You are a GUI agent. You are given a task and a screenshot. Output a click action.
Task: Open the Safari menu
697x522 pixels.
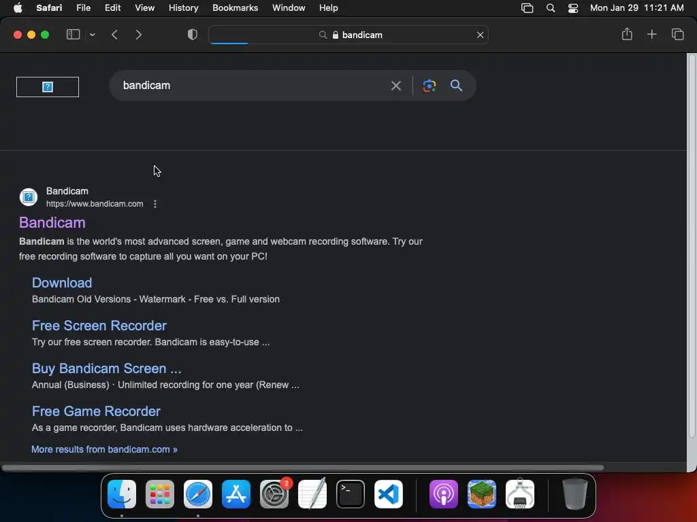[x=49, y=7]
